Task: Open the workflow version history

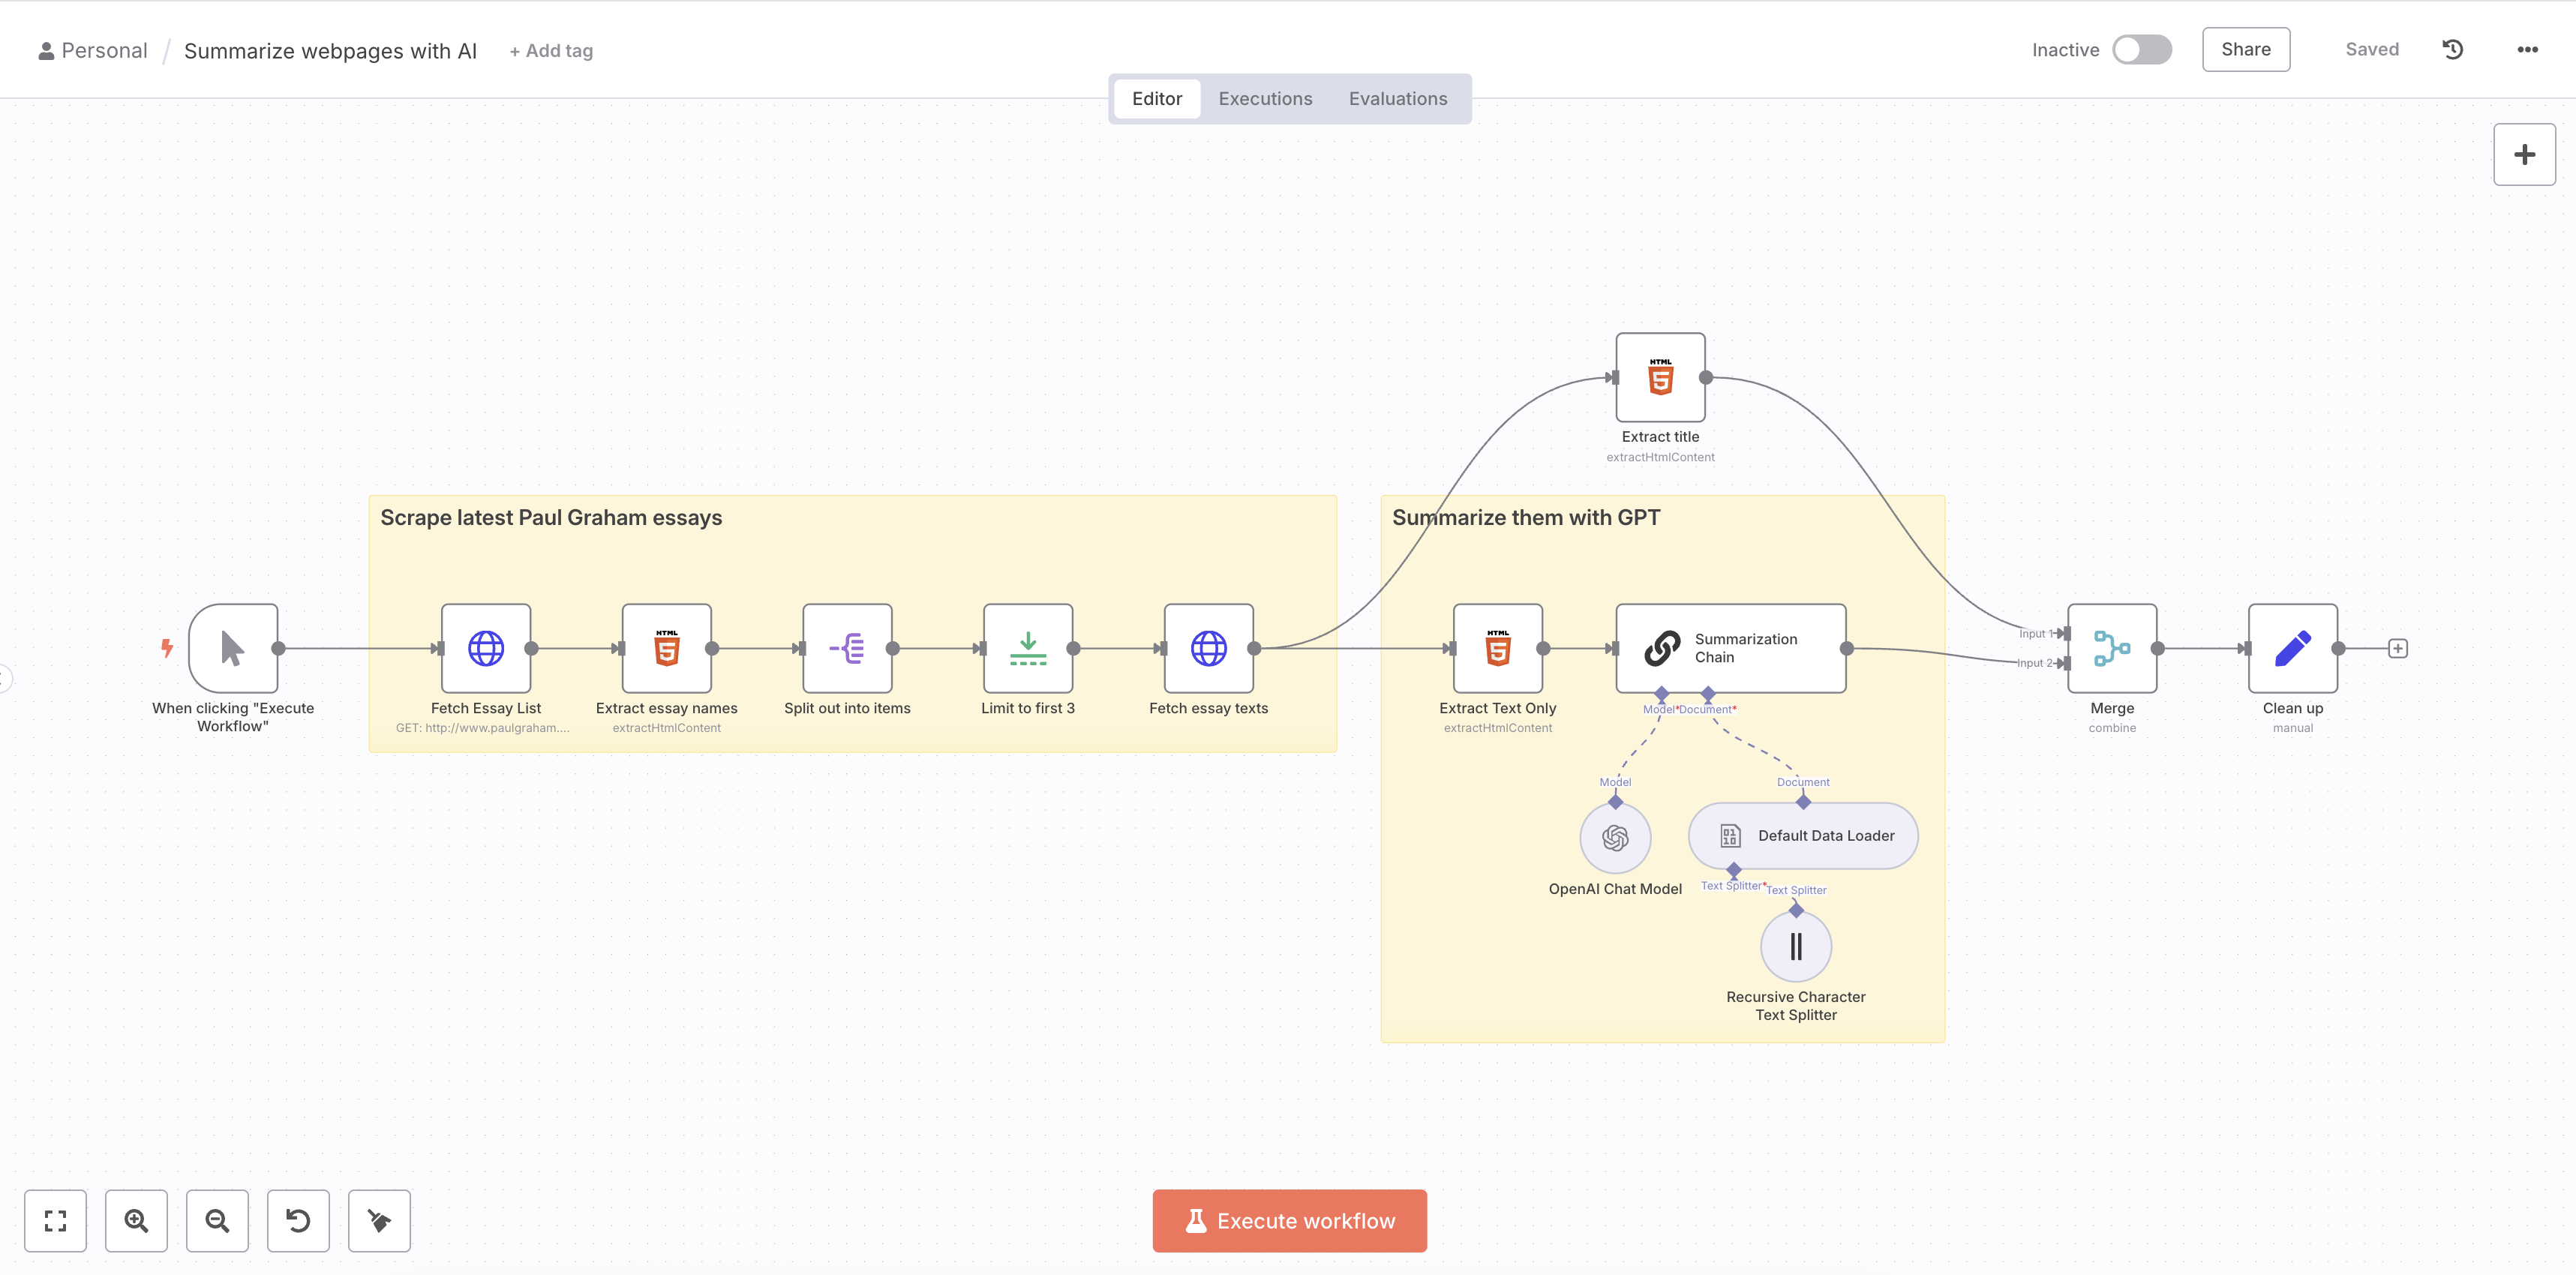Action: pos(2452,50)
